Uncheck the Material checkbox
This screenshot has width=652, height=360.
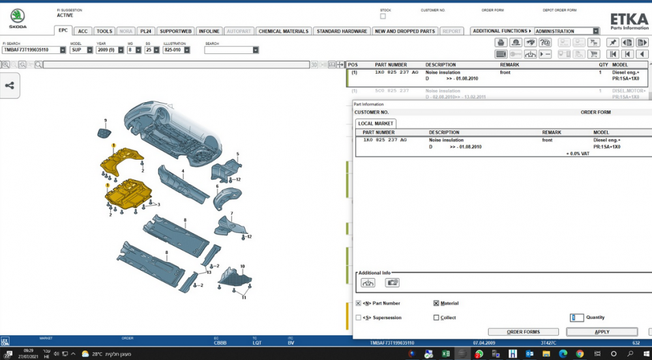click(436, 303)
